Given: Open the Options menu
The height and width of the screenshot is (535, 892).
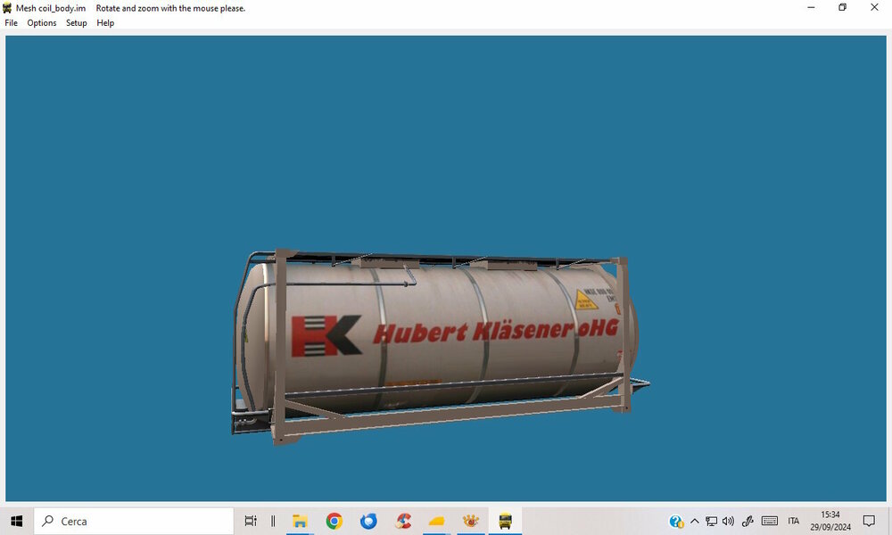Looking at the screenshot, I should coord(42,23).
